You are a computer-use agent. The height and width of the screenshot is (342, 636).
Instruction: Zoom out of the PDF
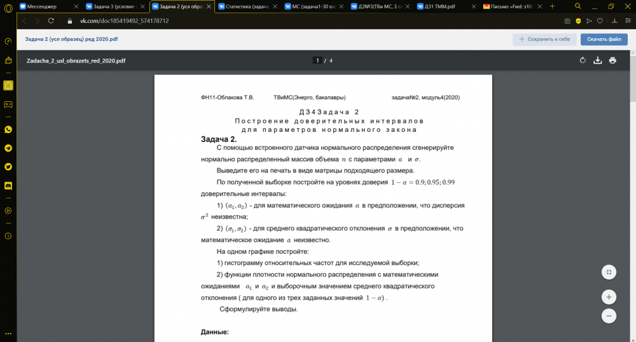609,316
